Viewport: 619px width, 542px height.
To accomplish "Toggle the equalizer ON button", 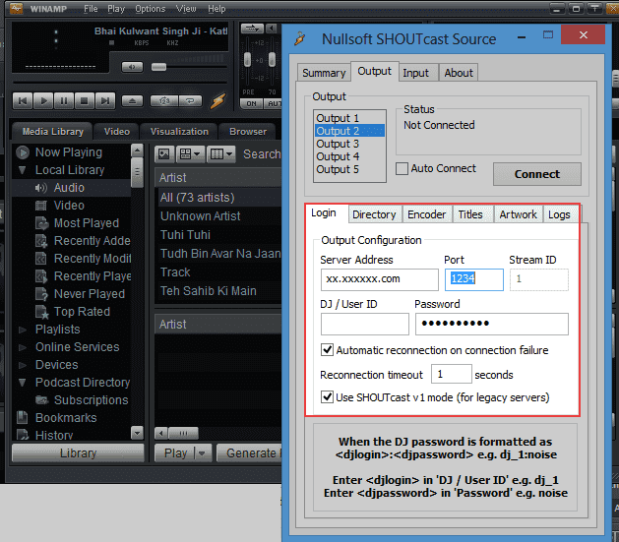I will [252, 103].
